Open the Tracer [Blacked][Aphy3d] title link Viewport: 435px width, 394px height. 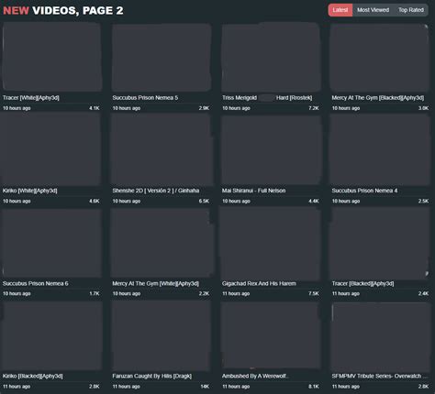coord(362,283)
